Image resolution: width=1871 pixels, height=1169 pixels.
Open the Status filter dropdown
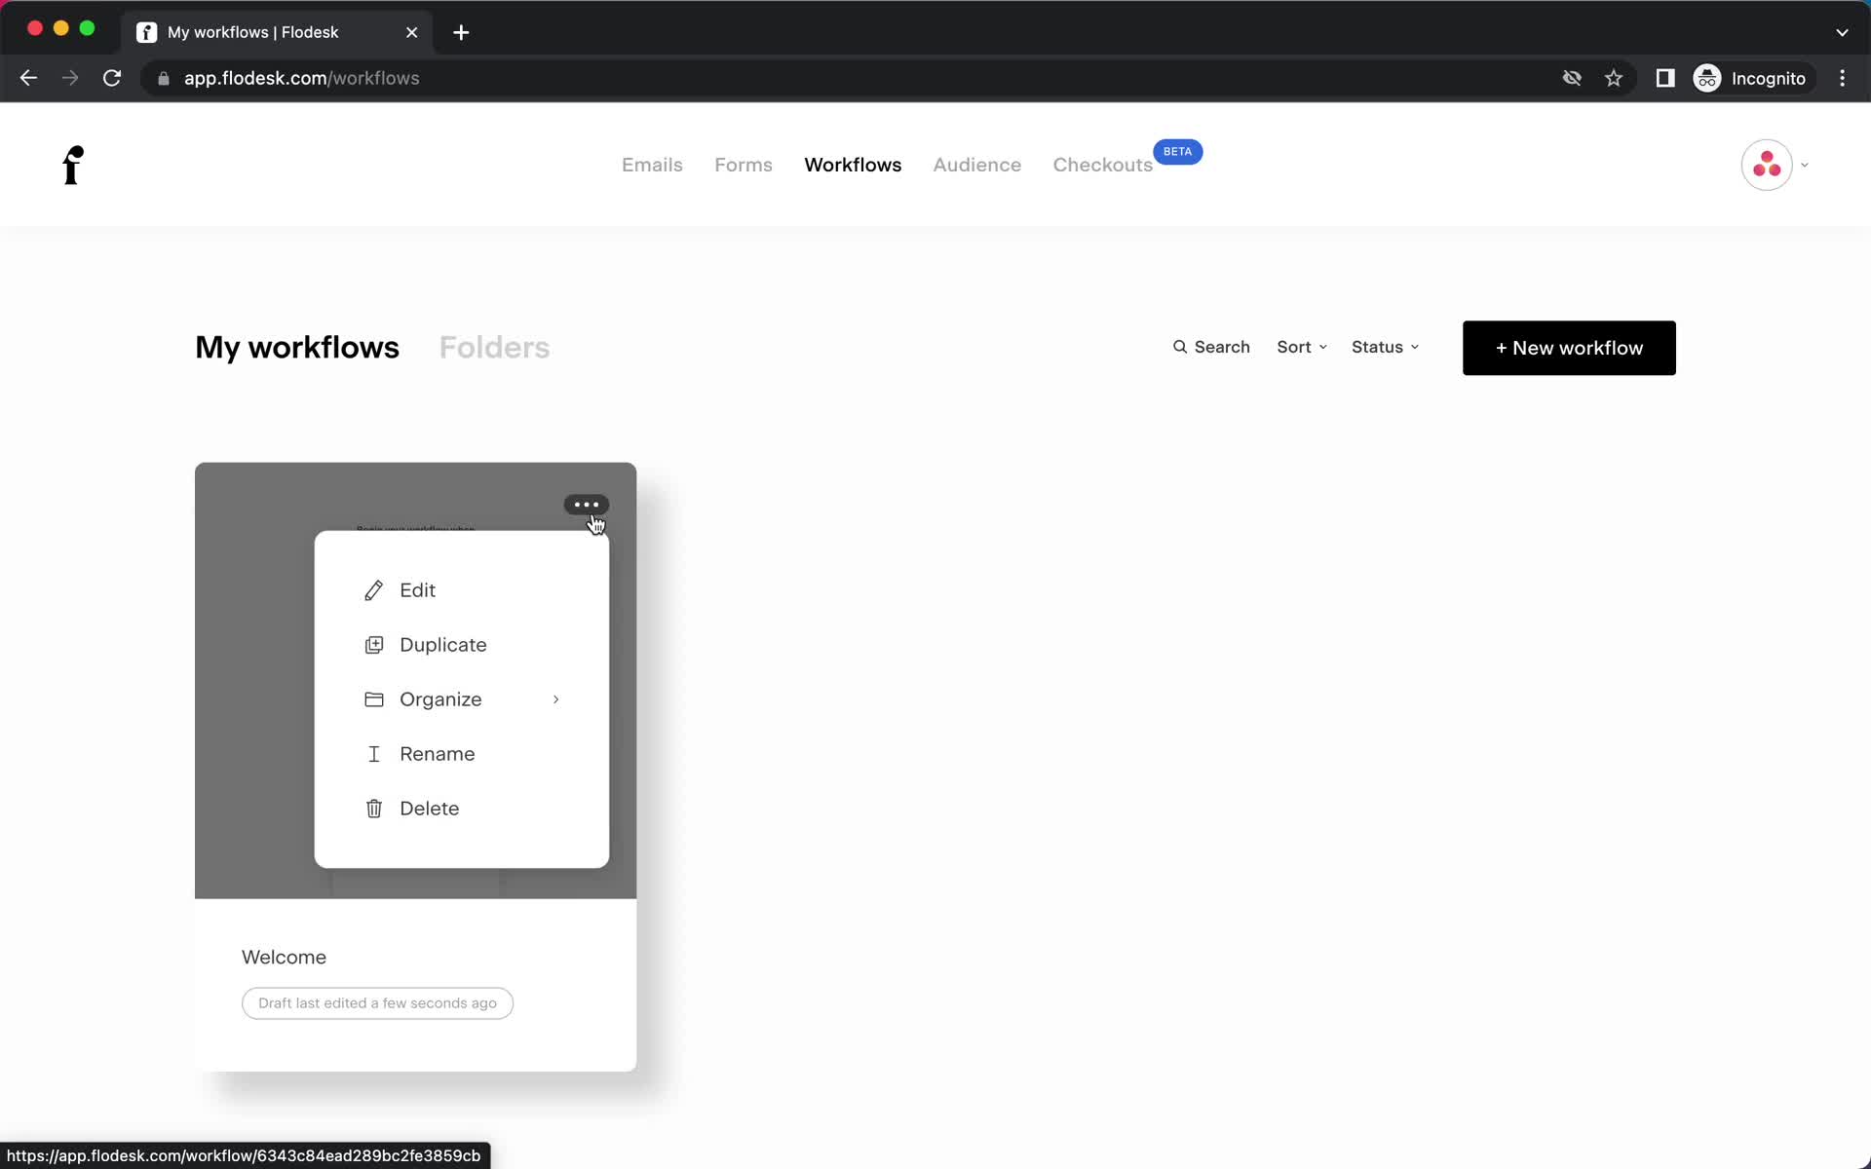point(1384,346)
